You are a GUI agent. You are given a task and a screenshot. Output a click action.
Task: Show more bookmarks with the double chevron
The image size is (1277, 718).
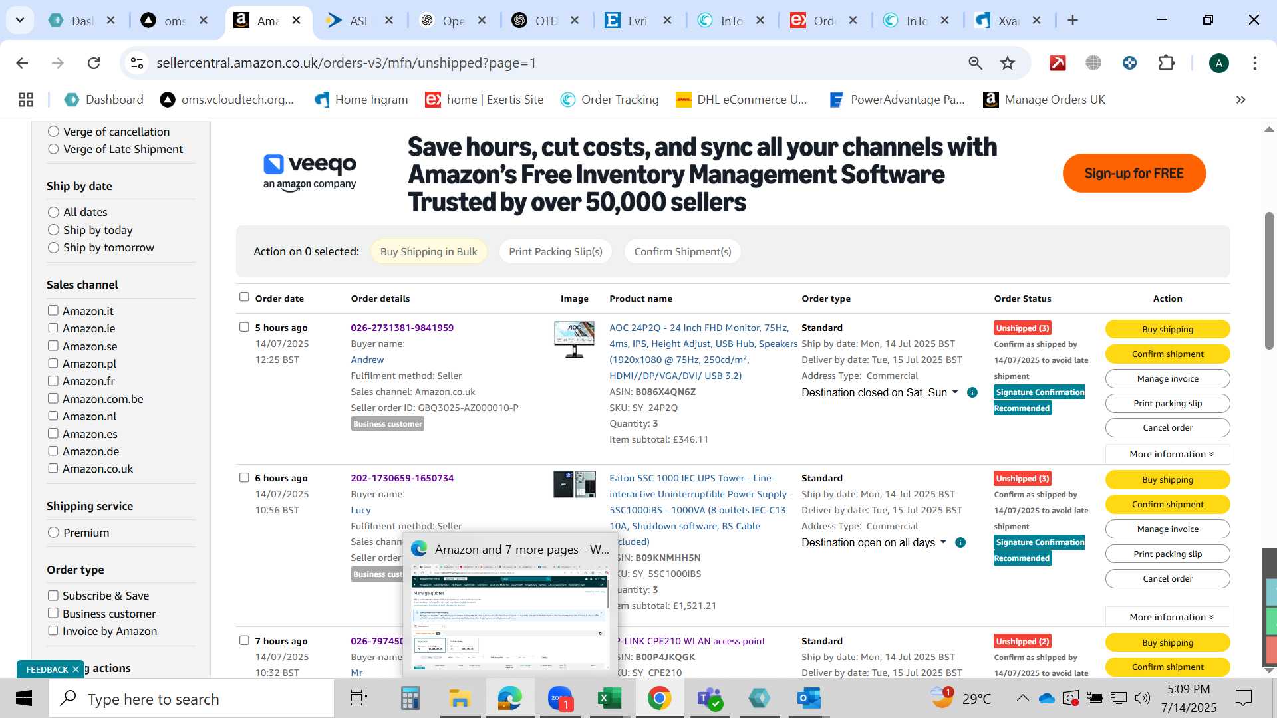click(1240, 100)
